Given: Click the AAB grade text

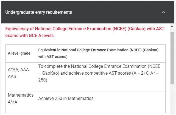Looking at the screenshot, I should click(x=12, y=77).
